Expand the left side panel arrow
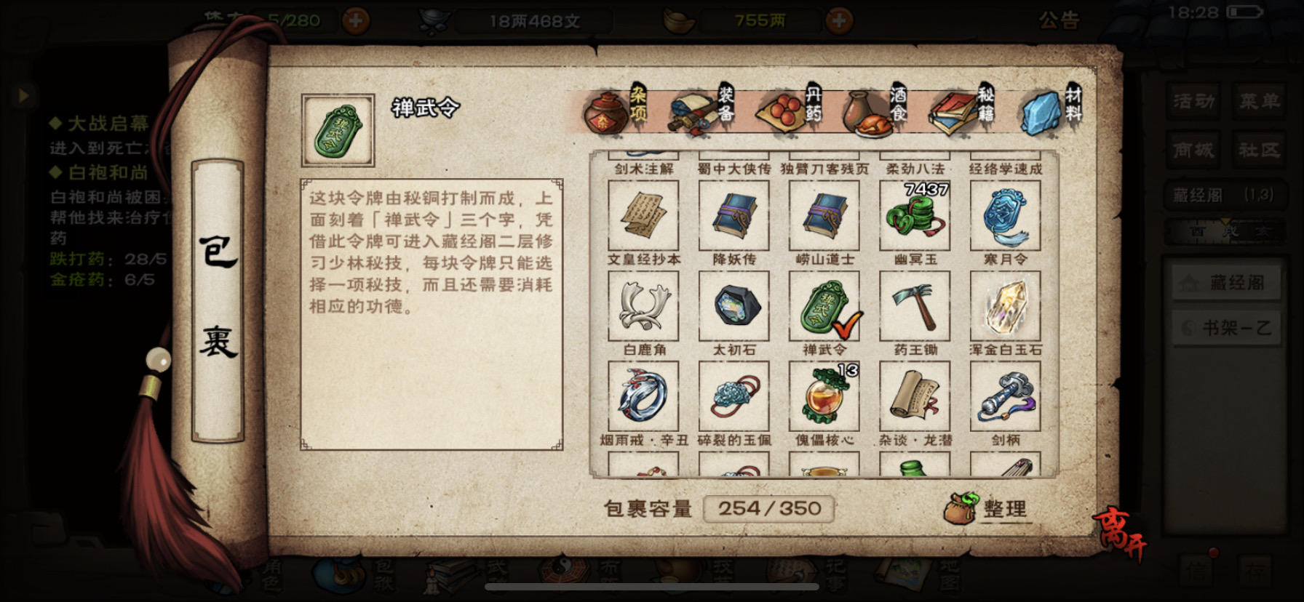1304x602 pixels. (x=23, y=95)
